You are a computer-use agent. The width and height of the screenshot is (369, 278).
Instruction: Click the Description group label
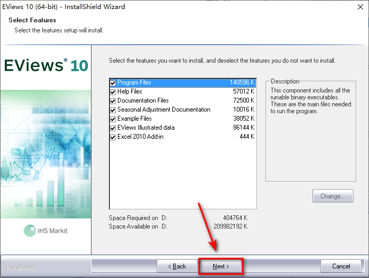pos(285,81)
